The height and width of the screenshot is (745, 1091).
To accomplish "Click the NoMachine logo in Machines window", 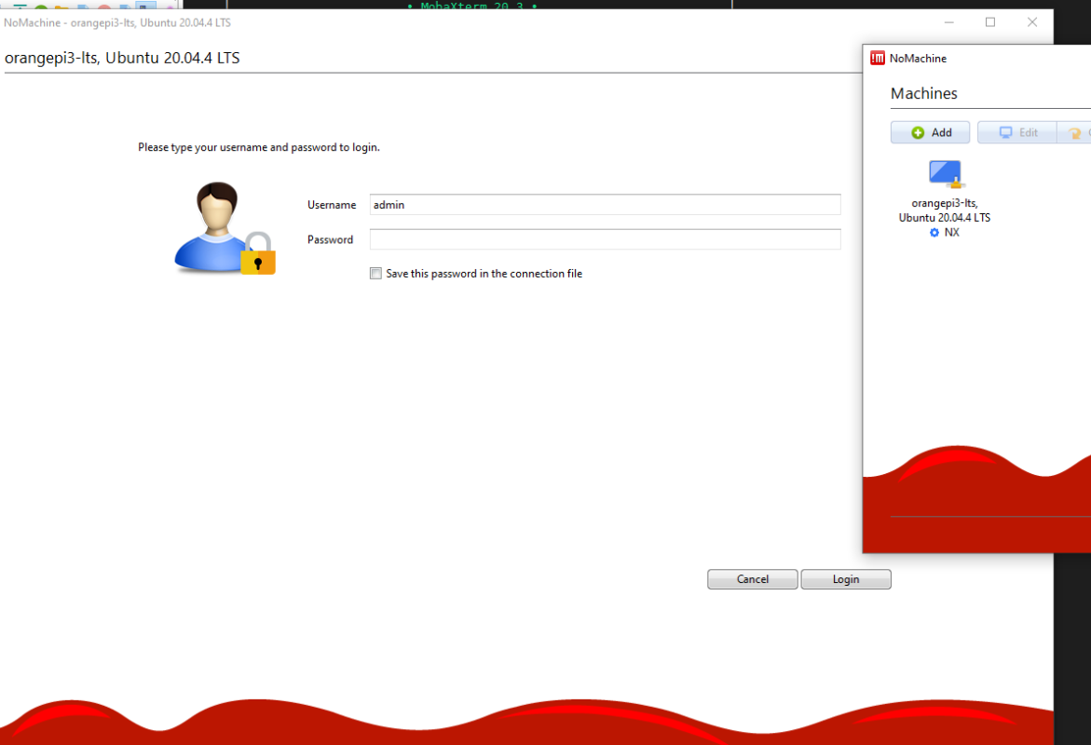I will pos(878,59).
